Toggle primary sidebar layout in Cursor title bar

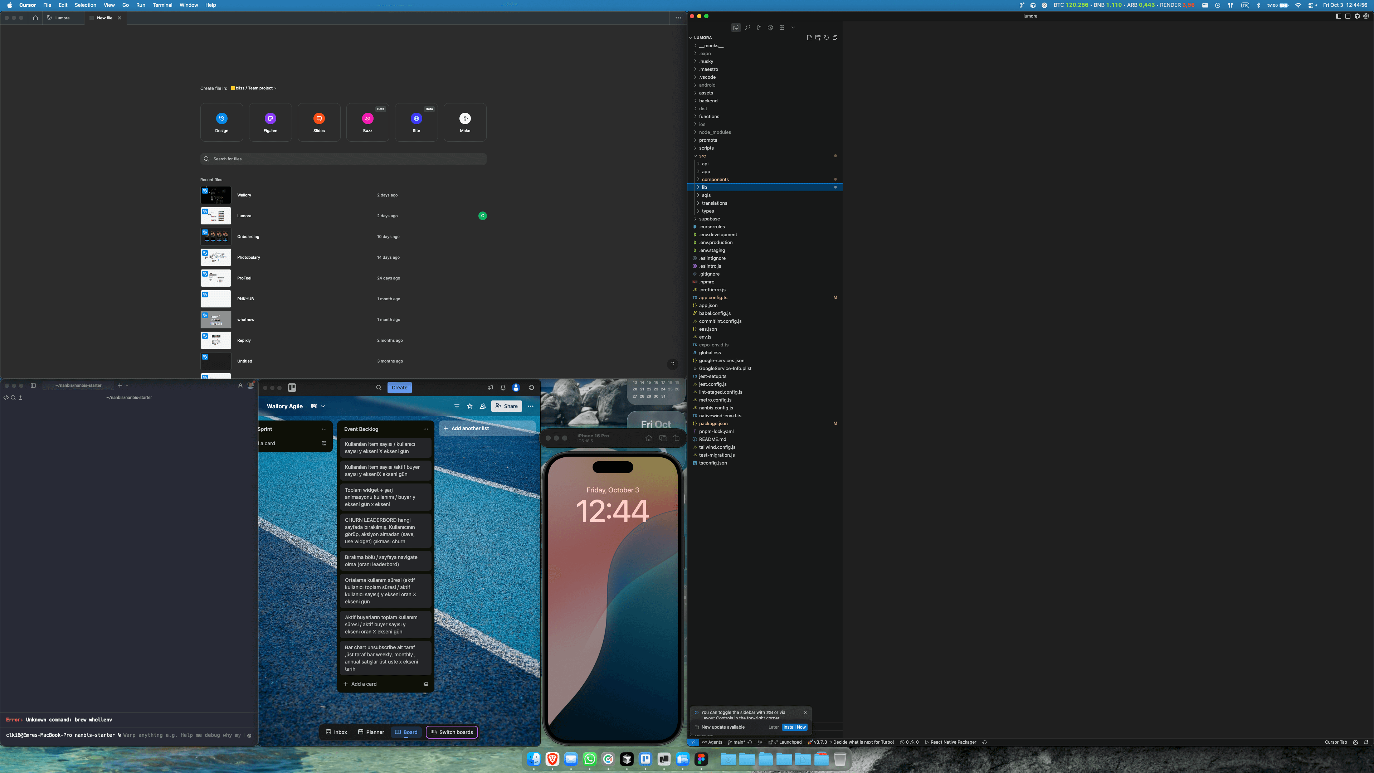point(1338,16)
